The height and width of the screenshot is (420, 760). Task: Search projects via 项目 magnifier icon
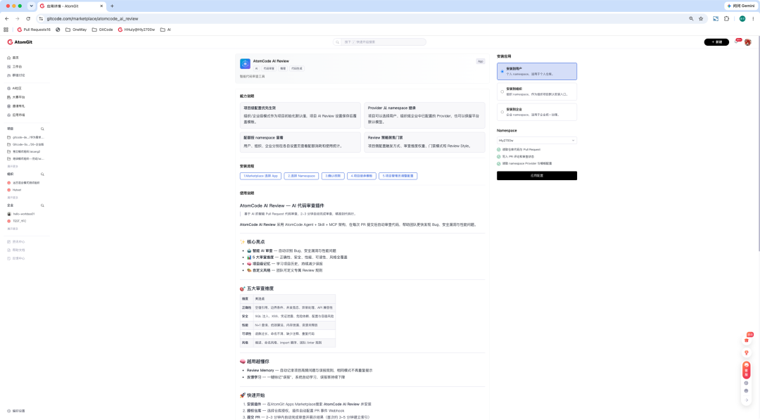coord(42,129)
